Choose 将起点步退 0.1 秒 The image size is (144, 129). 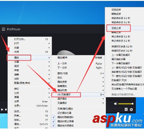tap(125, 18)
